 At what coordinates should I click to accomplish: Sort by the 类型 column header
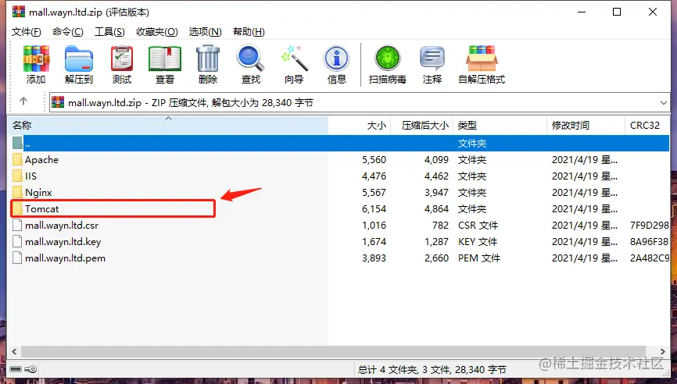coord(500,126)
